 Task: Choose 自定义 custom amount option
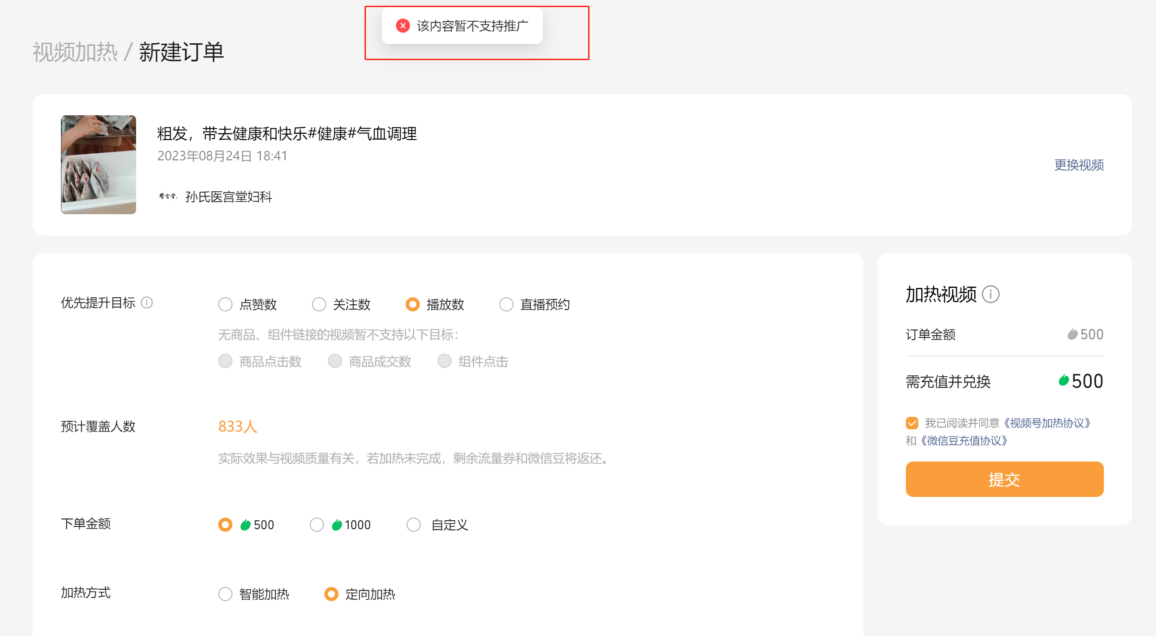coord(413,525)
